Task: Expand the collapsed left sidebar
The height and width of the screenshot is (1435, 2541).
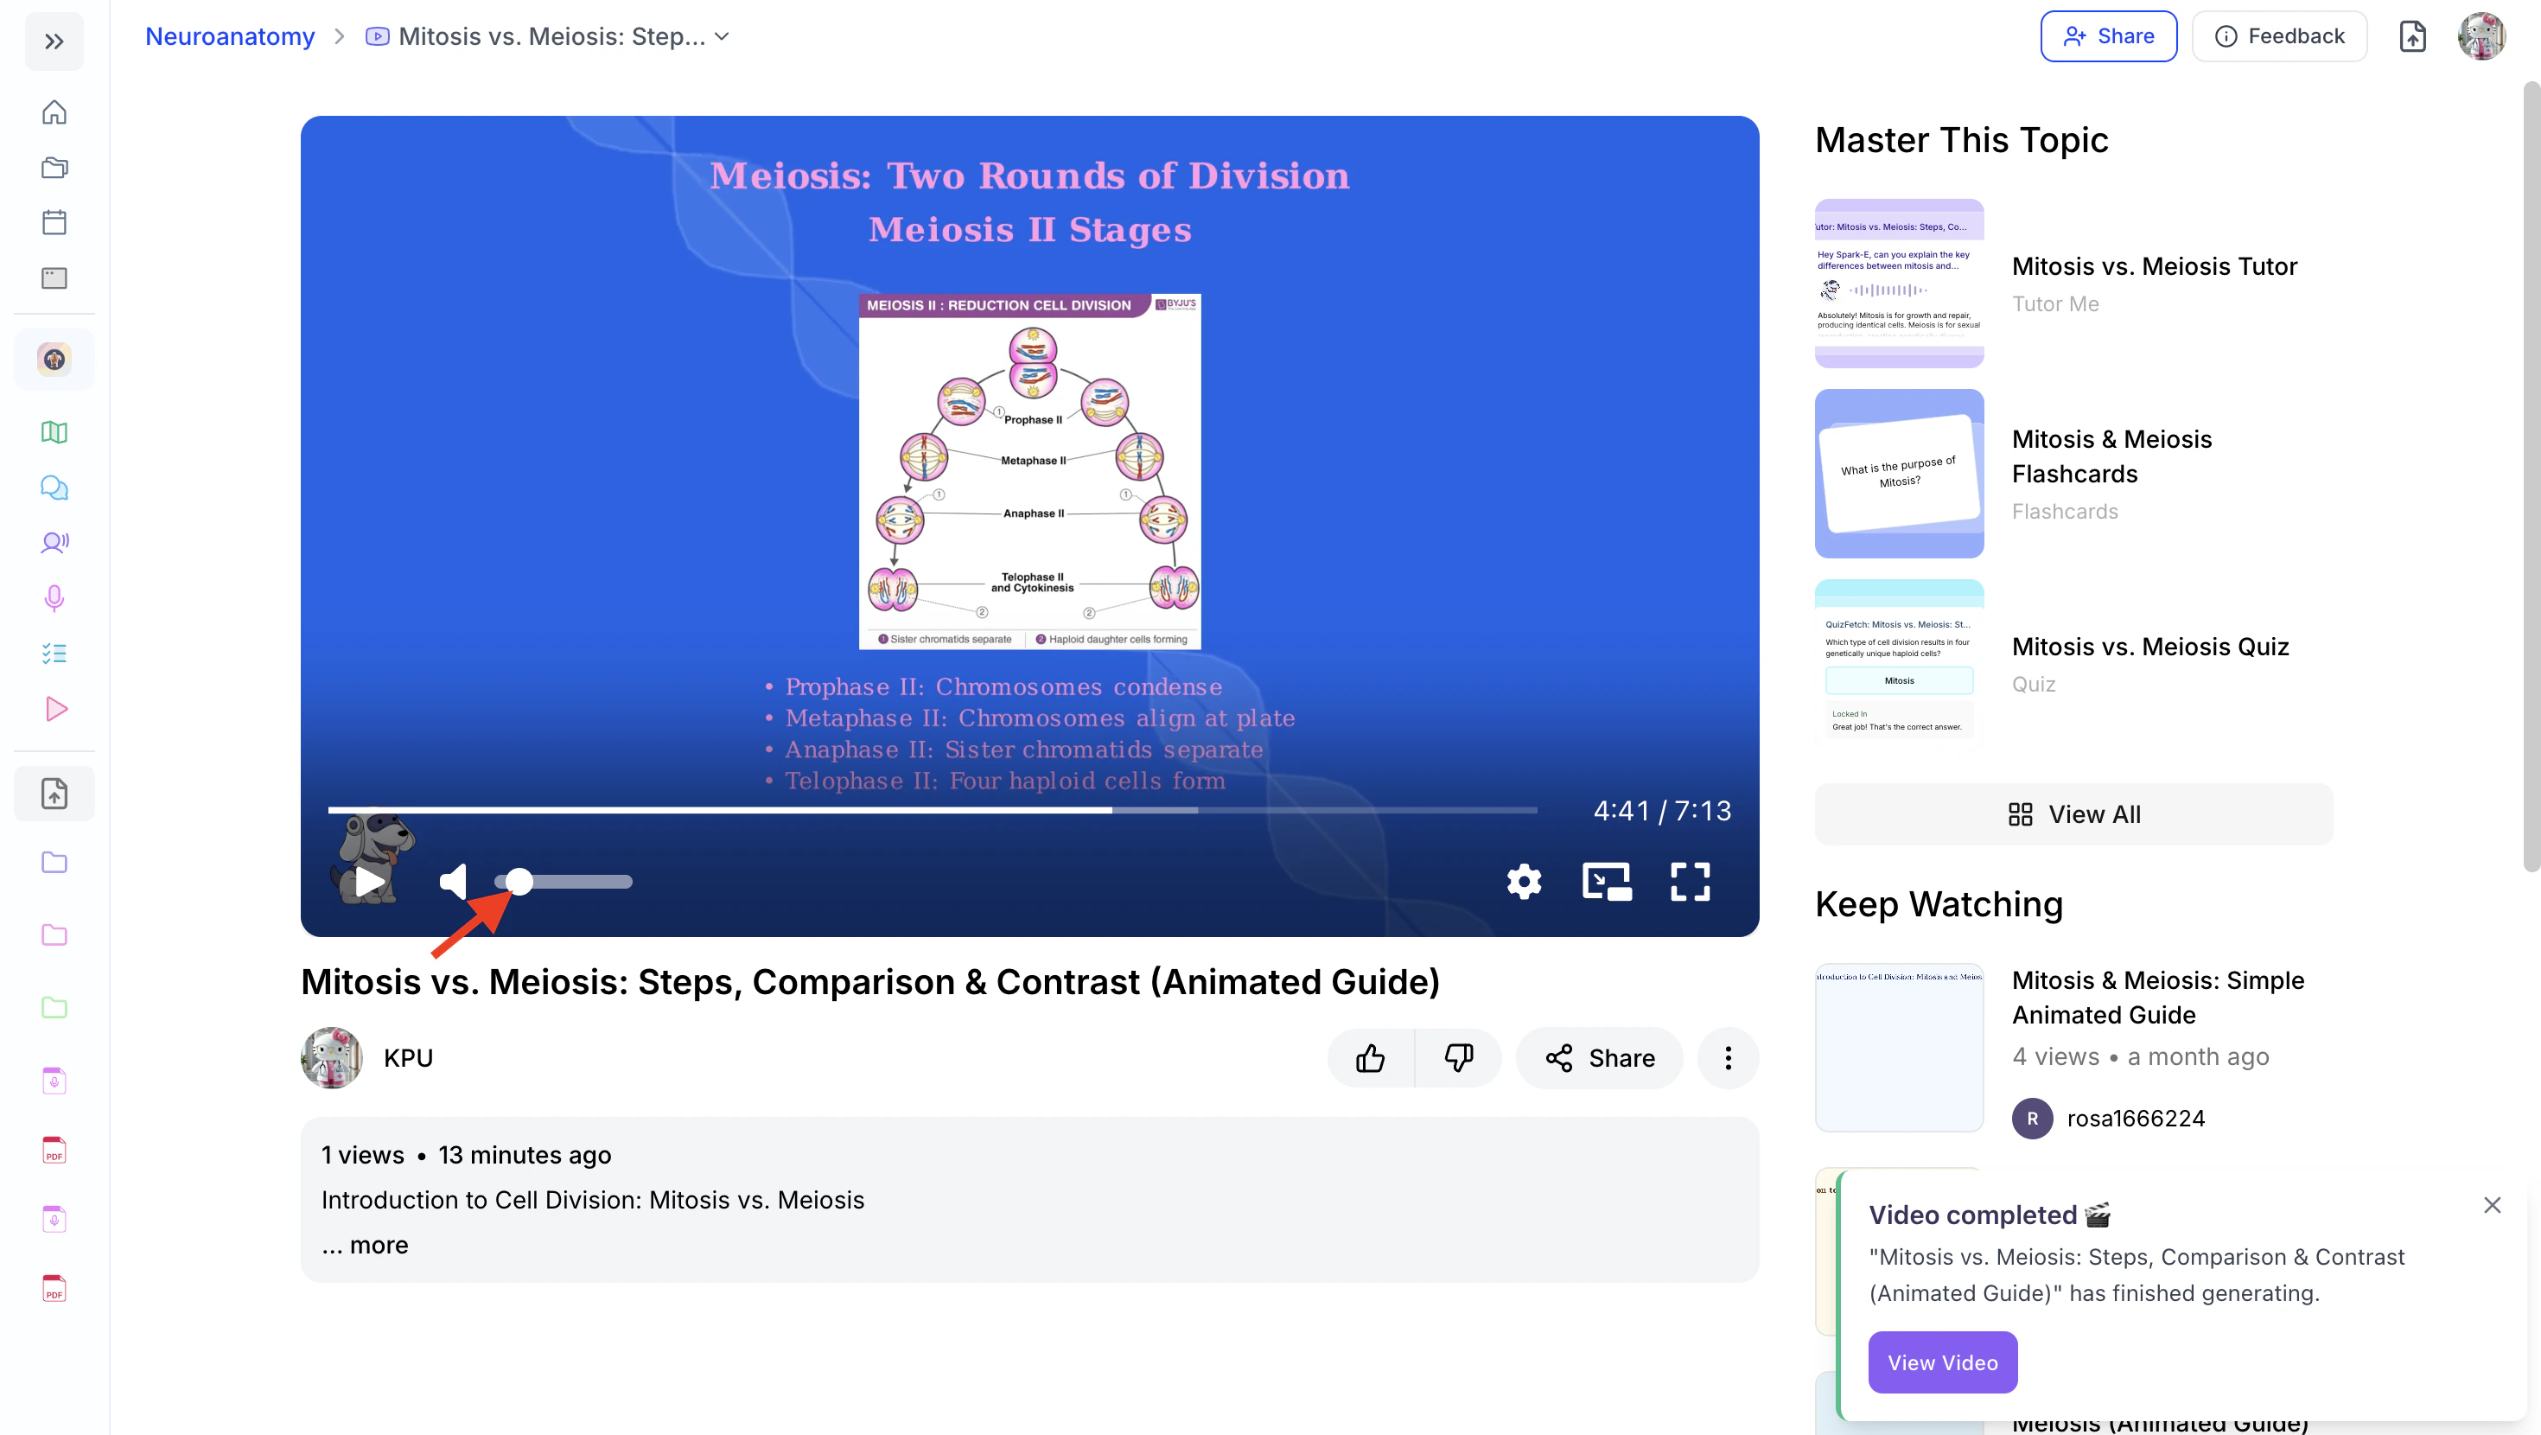Action: [54, 41]
